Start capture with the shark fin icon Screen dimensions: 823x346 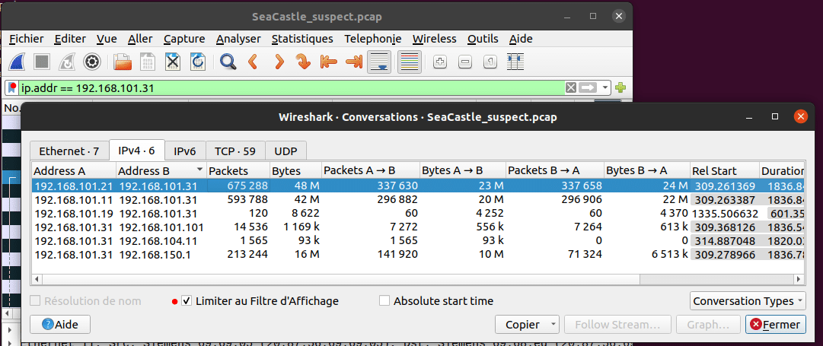[18, 62]
